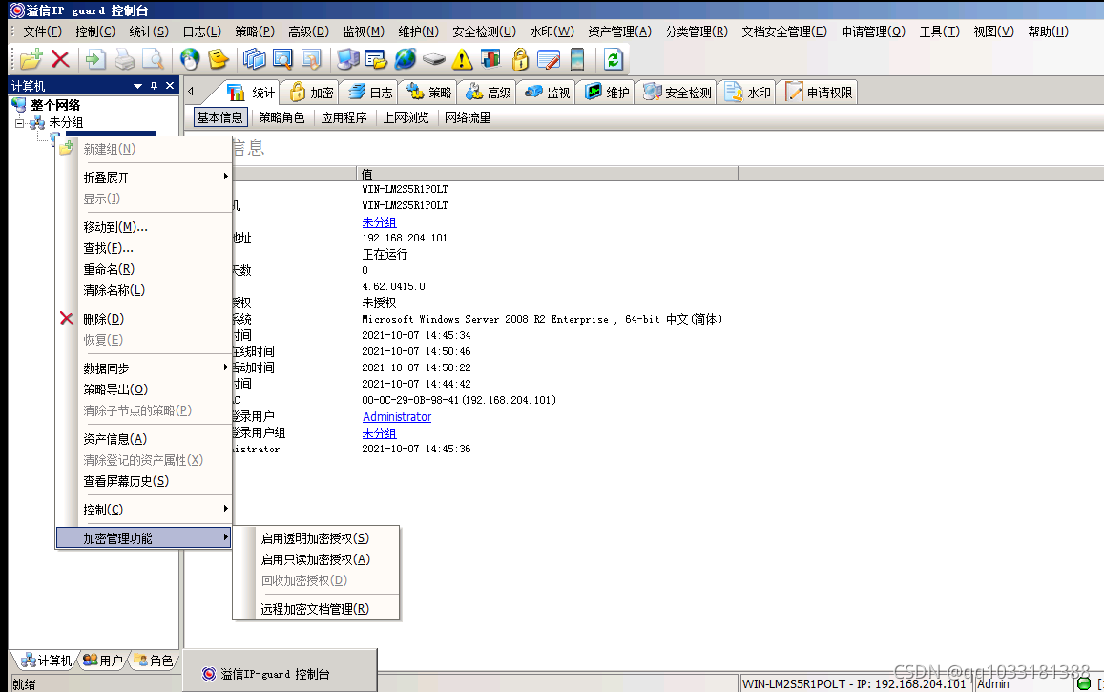Click the printer toolbar icon
Image resolution: width=1104 pixels, height=692 pixels.
click(125, 60)
